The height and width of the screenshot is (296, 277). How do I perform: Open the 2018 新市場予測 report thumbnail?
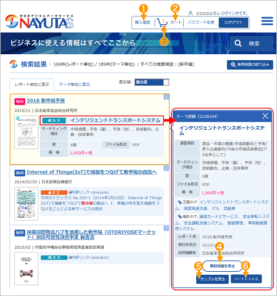tap(27, 132)
